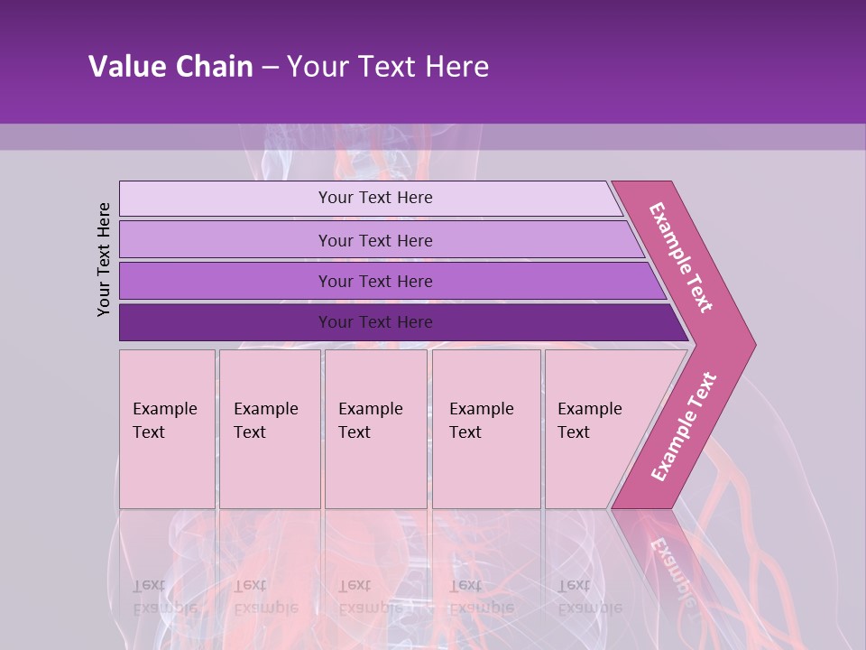The image size is (866, 650).
Task: Select the lower chevron arm Example Text
Action: click(684, 426)
